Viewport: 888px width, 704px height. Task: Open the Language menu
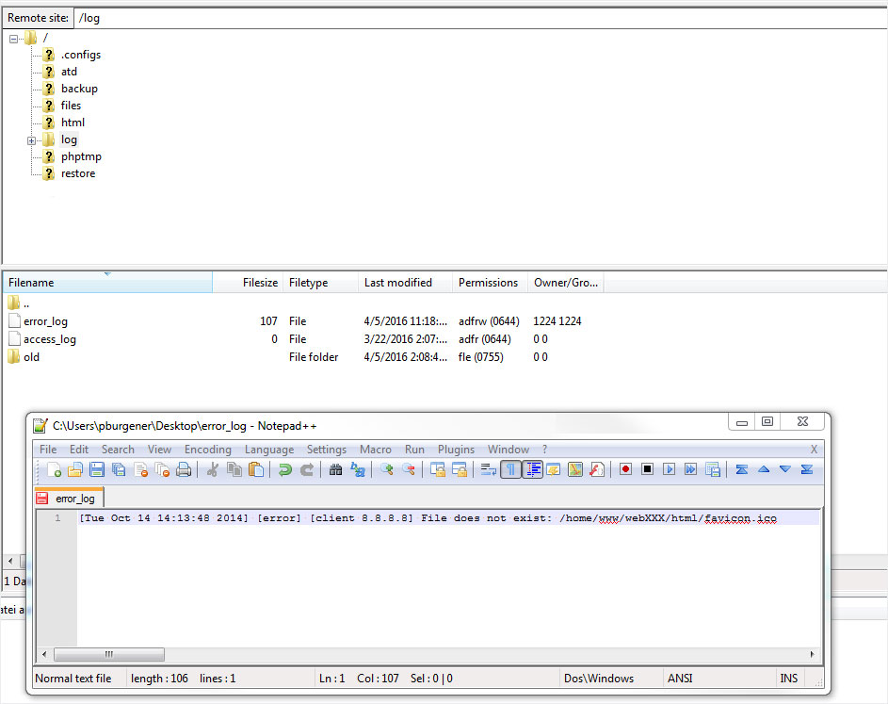tap(269, 450)
